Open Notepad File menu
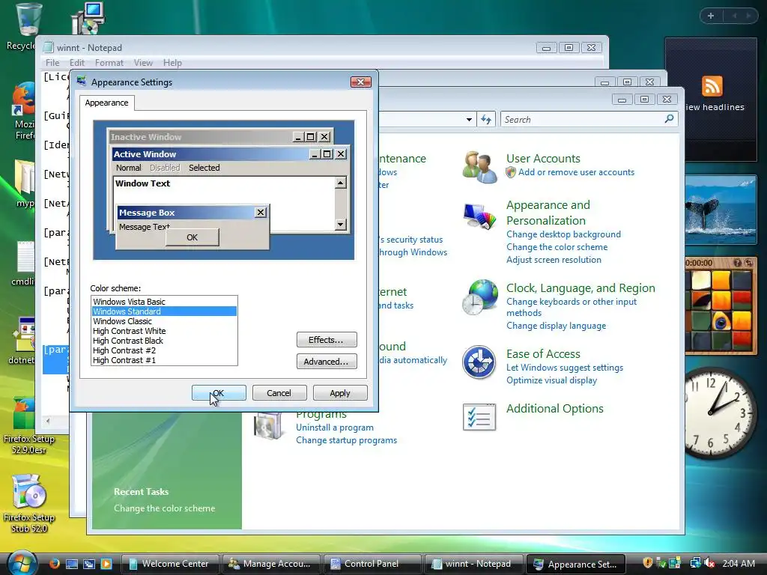The width and height of the screenshot is (767, 575). click(52, 63)
